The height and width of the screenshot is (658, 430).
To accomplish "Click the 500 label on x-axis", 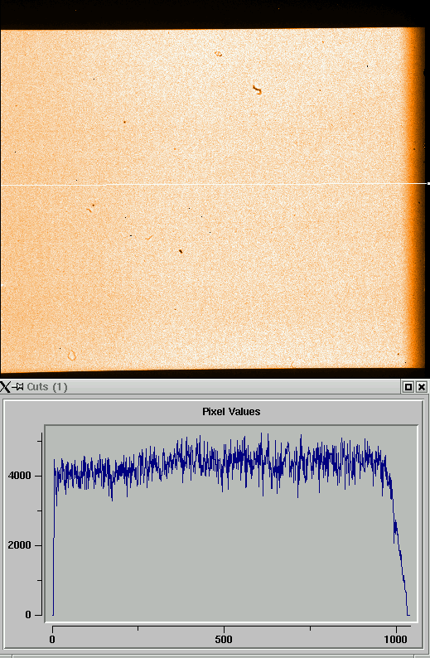I will (x=223, y=640).
